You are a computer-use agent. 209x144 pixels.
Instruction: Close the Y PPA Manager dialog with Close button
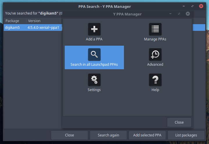[179, 122]
